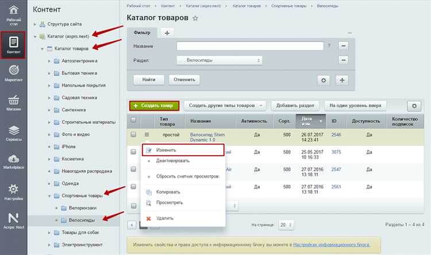This screenshot has width=431, height=255.
Task: Select Бытовая техника in the tree
Action: click(79, 74)
